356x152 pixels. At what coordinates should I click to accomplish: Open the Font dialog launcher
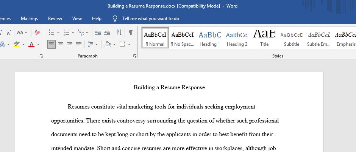click(41, 56)
